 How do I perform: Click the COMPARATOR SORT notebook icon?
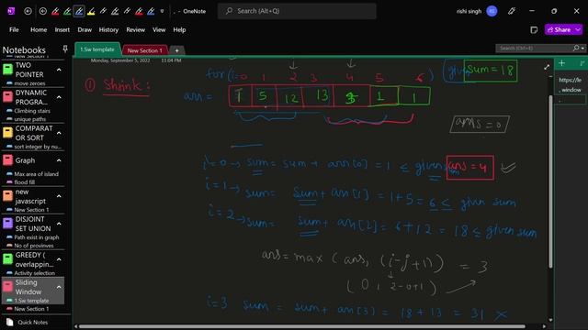coord(8,133)
